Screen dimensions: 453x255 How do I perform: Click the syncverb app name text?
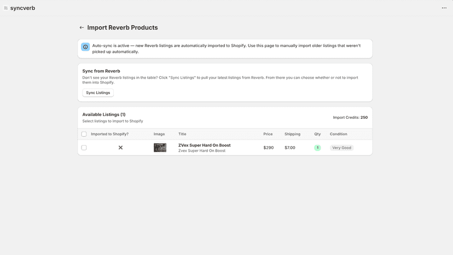click(22, 8)
